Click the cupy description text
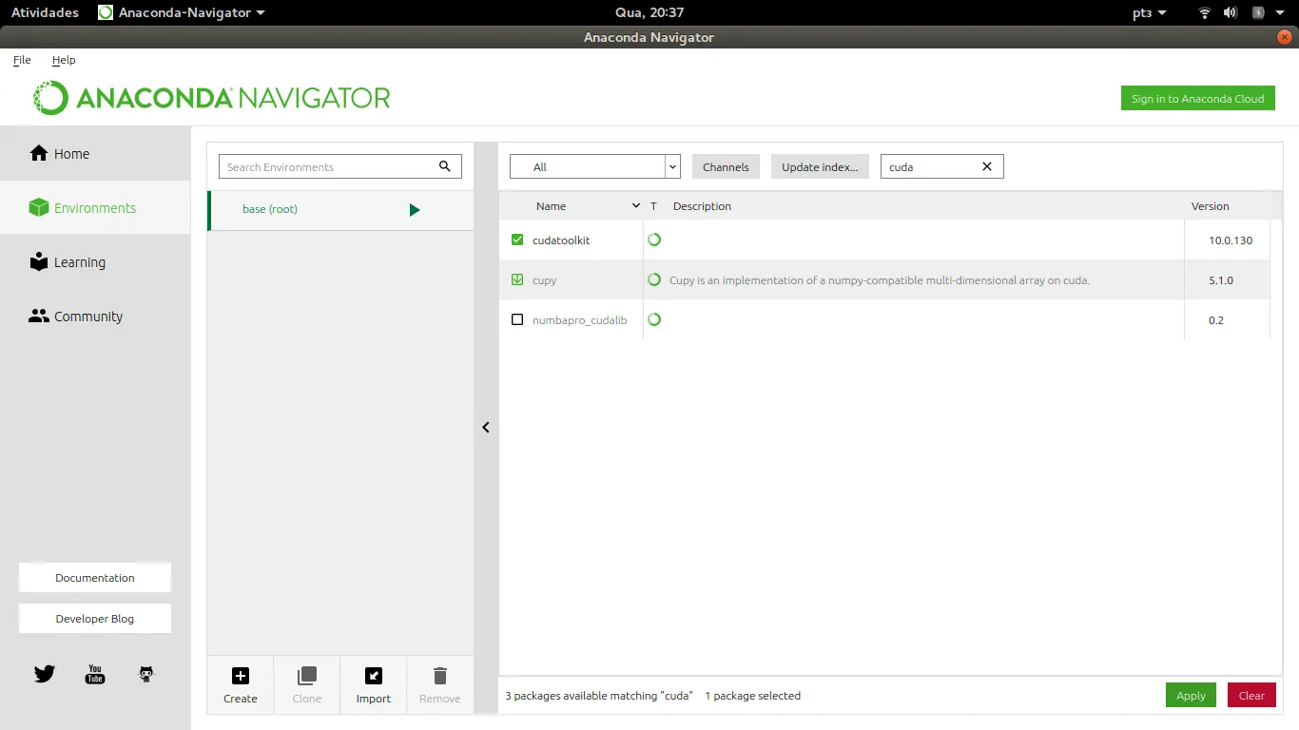 pyautogui.click(x=880, y=280)
